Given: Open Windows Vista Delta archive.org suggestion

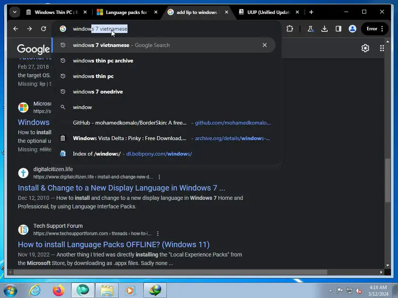Looking at the screenshot, I should pos(164,138).
